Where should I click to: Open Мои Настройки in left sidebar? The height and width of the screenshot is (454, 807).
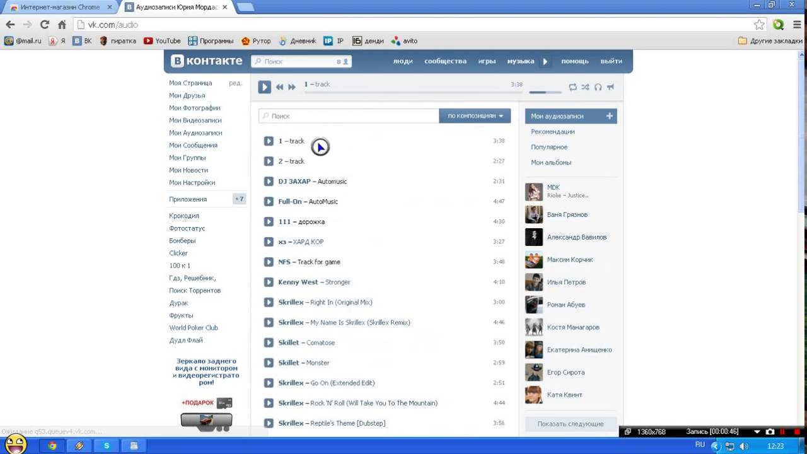(x=192, y=183)
